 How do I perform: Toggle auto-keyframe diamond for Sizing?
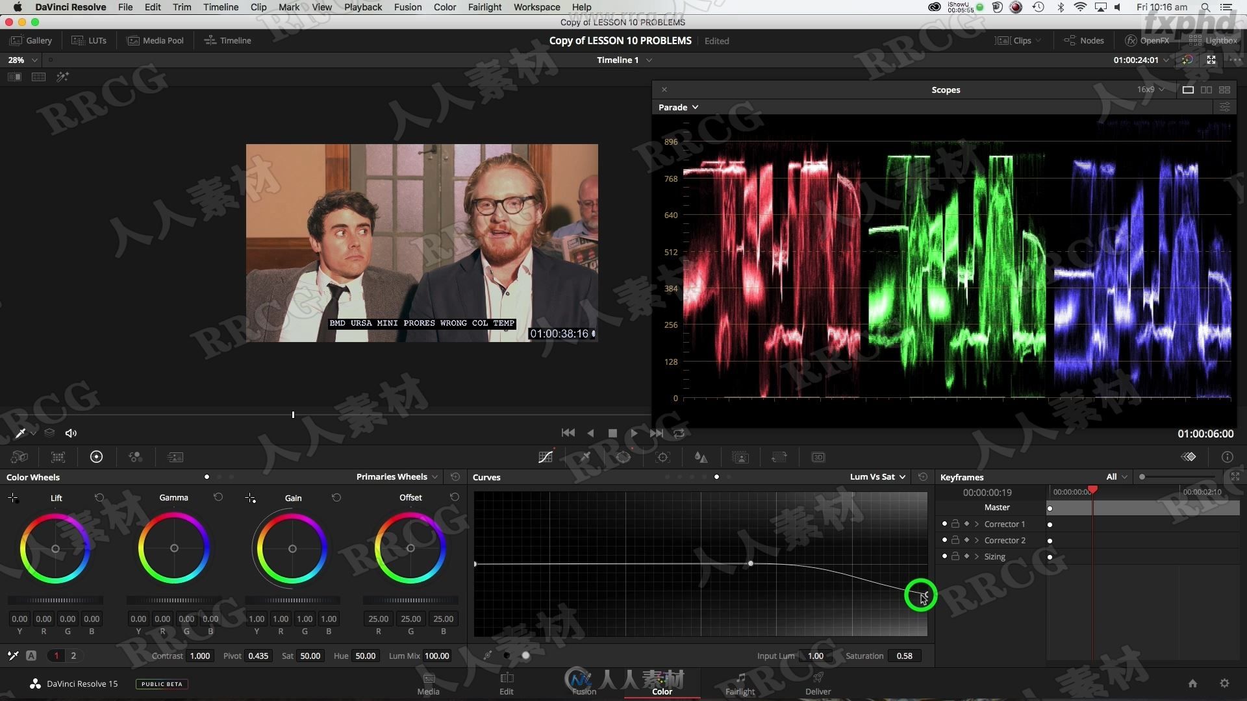(966, 556)
